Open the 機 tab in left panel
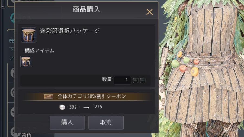Screen dimensions: 244x137 click(11, 41)
